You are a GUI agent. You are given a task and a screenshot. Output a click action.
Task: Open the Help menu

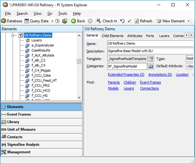(77, 13)
